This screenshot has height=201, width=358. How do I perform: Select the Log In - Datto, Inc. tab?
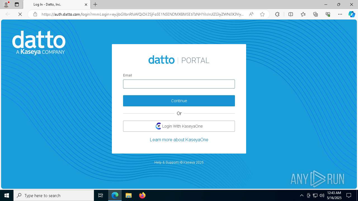coord(57,4)
